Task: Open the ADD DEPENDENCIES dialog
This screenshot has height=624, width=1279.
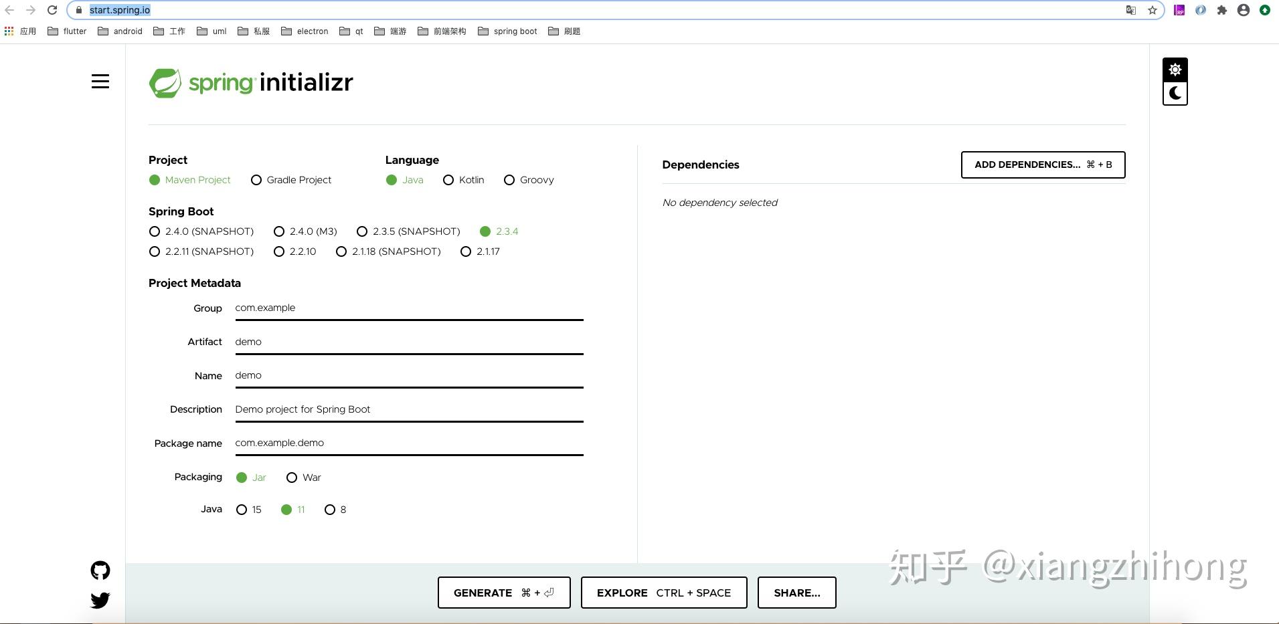Action: click(1042, 165)
